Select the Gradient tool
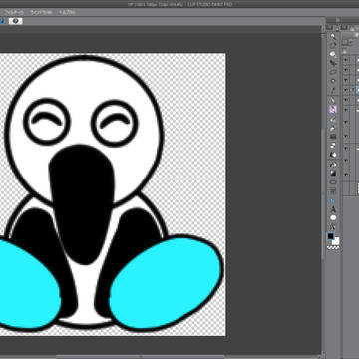 [333, 174]
